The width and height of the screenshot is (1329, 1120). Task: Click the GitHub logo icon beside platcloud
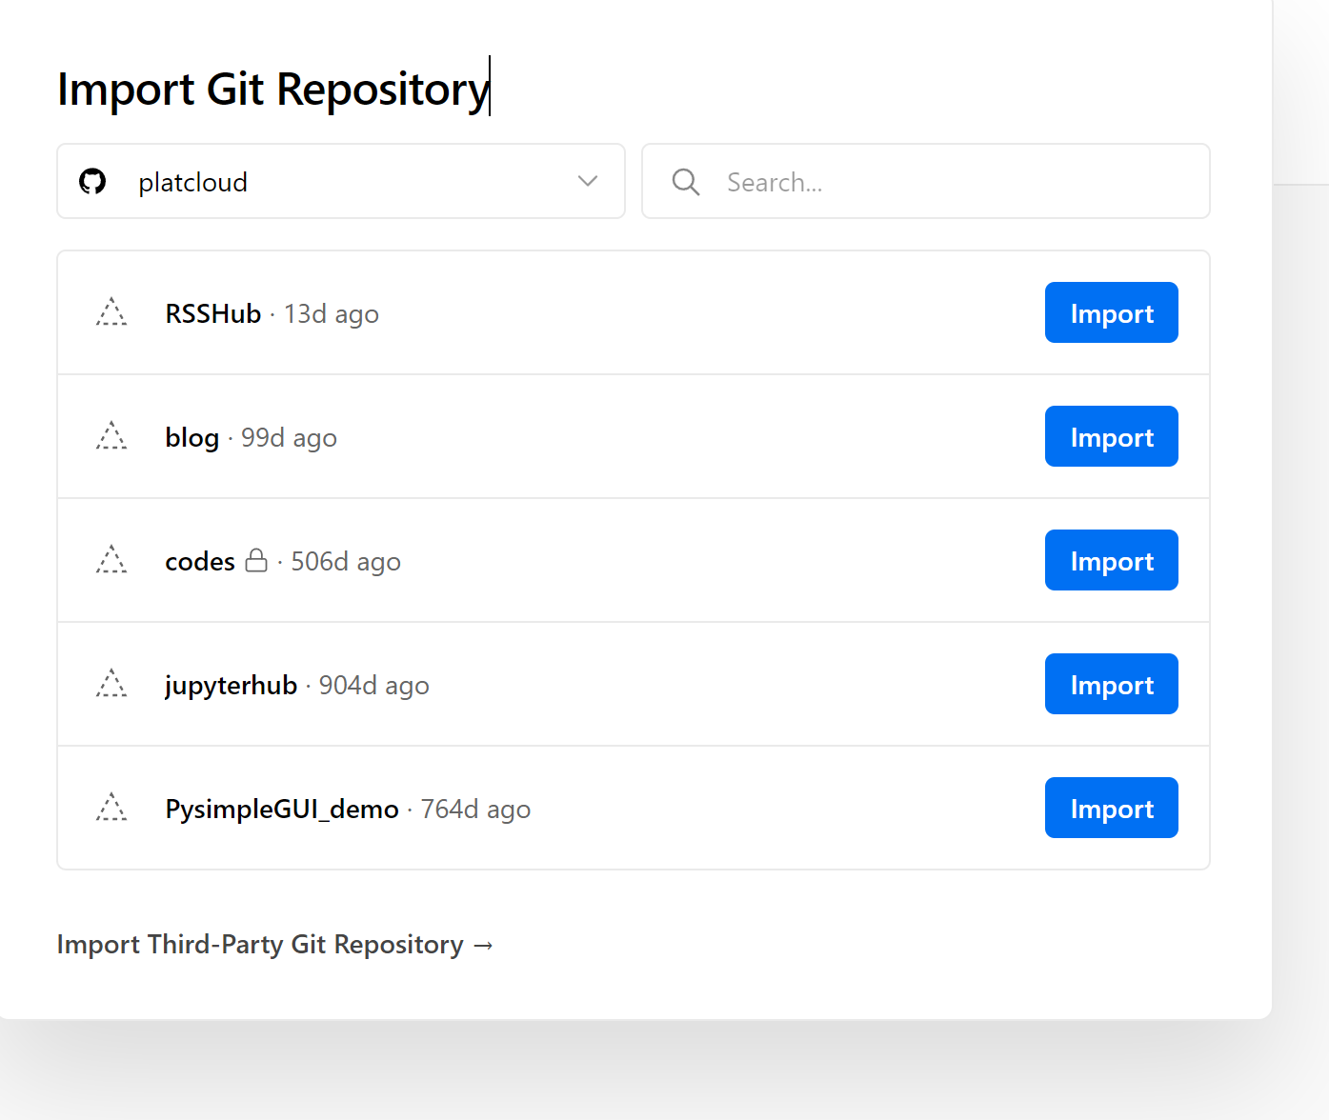[92, 181]
